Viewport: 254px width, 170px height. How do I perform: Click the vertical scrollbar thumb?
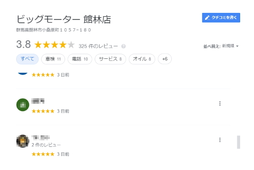pos(238,142)
